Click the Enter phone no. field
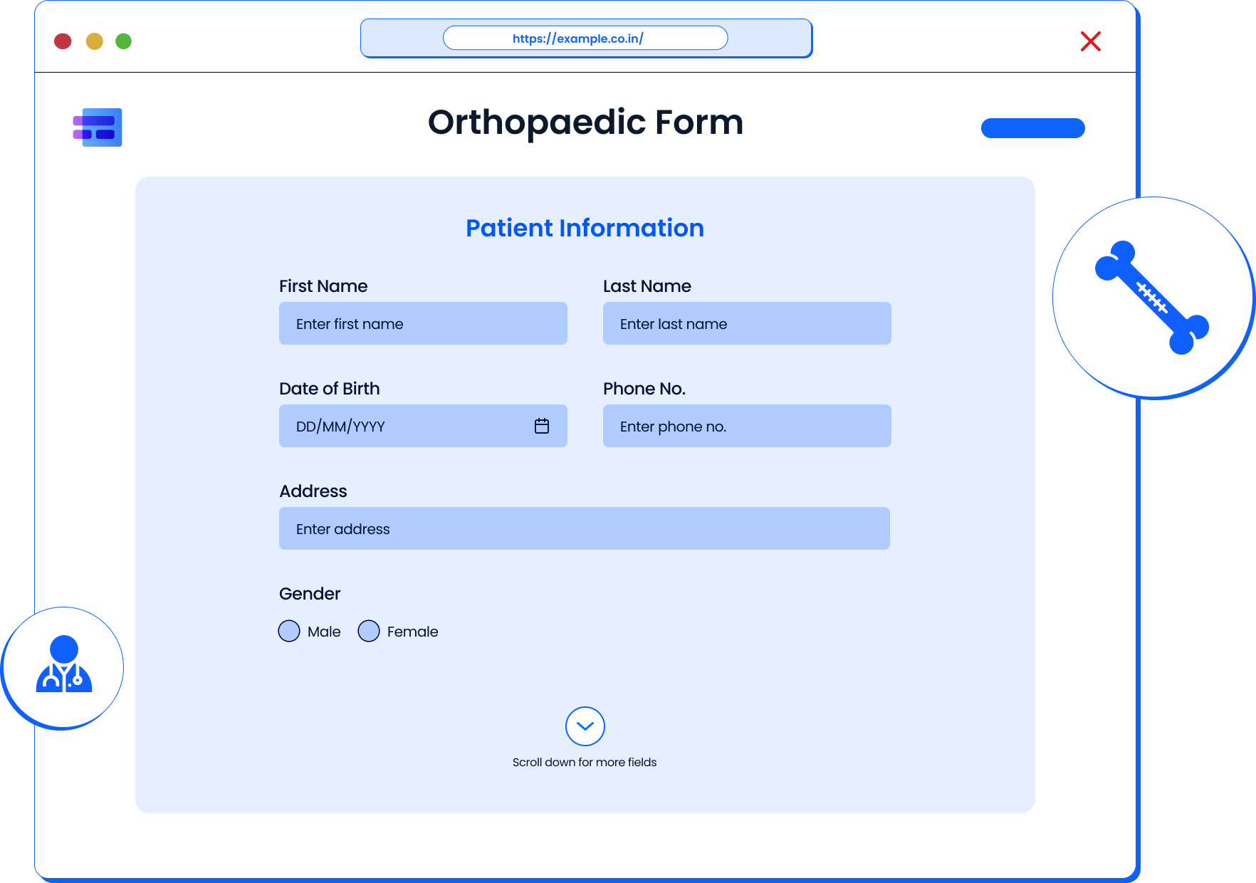 [x=746, y=426]
